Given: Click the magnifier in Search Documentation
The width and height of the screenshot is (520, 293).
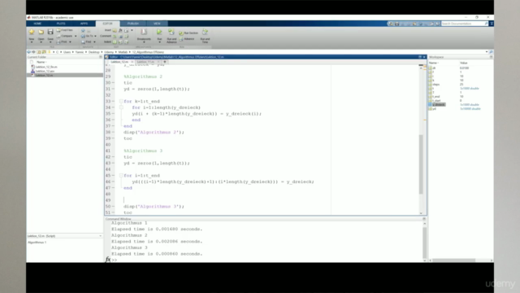Looking at the screenshot, I should [486, 24].
